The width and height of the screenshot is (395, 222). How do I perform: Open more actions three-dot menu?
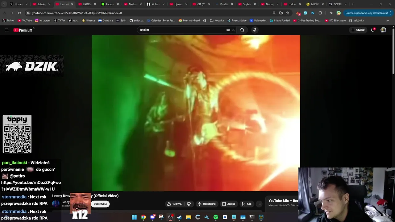[259, 204]
